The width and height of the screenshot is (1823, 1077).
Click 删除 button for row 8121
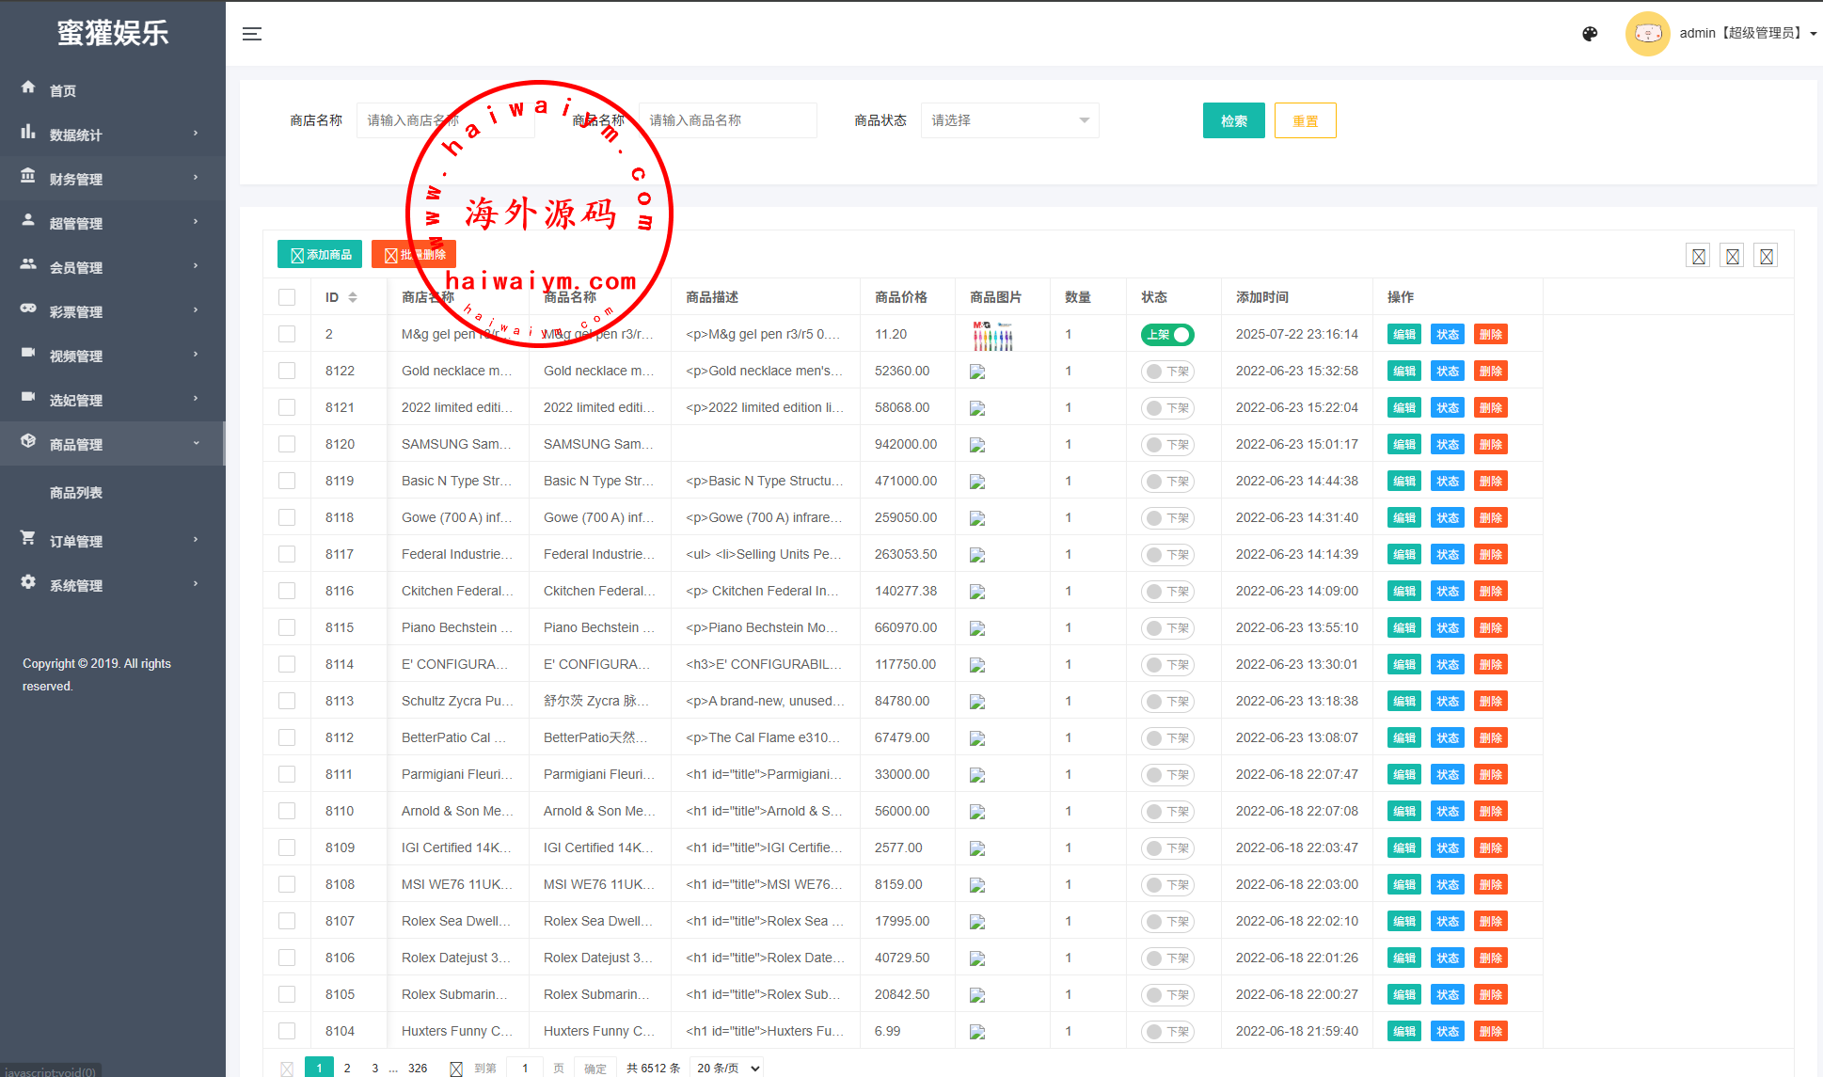1490,408
